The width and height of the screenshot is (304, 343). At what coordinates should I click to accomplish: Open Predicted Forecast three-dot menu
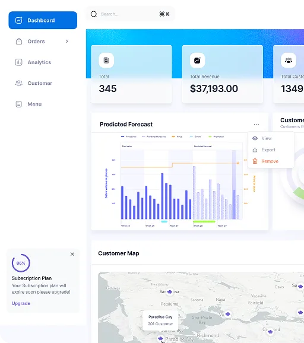256,124
